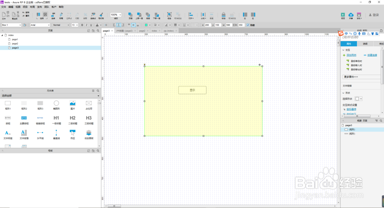Pick the H1 heading widget
Image resolution: width=384 pixels, height=208 pixels.
(x=56, y=120)
